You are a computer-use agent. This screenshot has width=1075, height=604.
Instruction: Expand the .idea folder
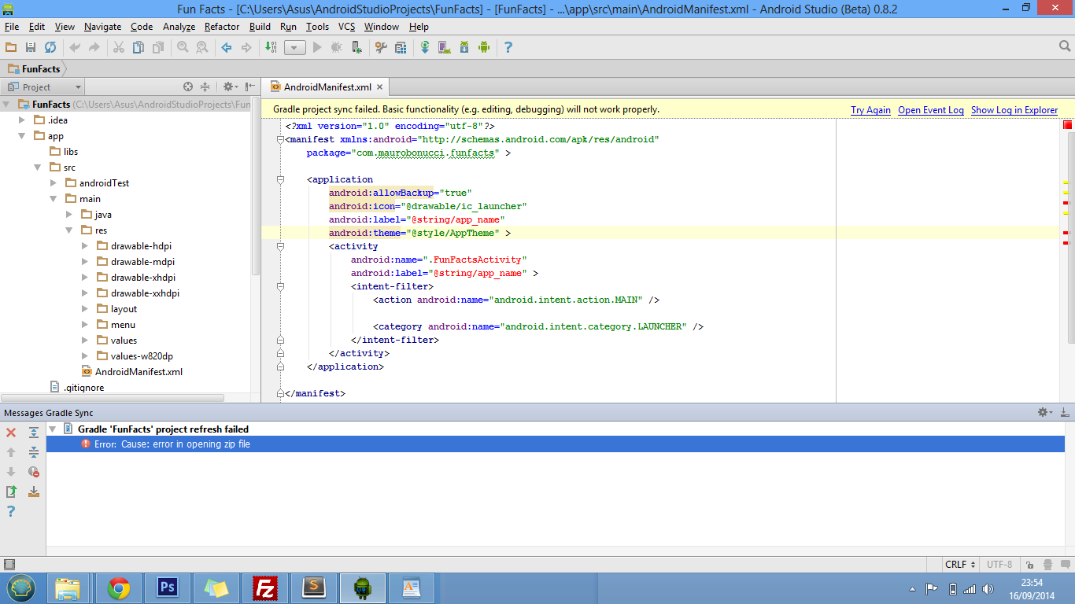pyautogui.click(x=22, y=120)
